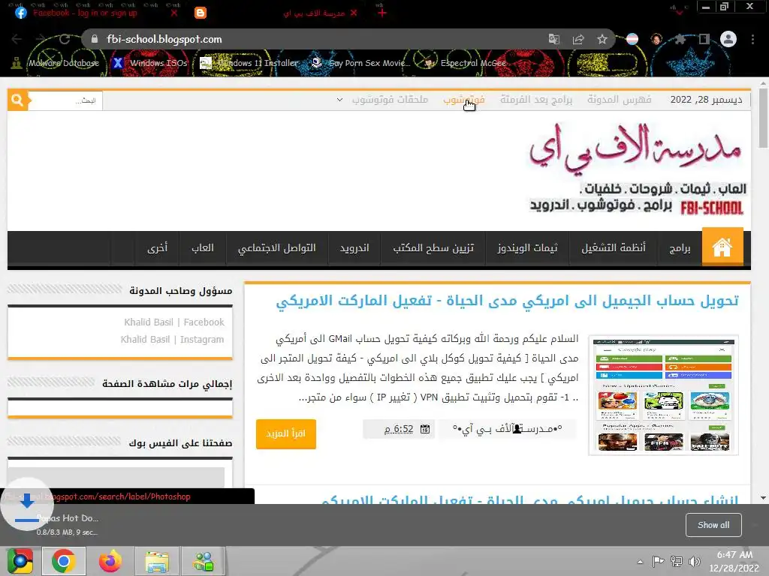The image size is (769, 576).
Task: Show hidden tray icons arrow
Action: pos(640,562)
